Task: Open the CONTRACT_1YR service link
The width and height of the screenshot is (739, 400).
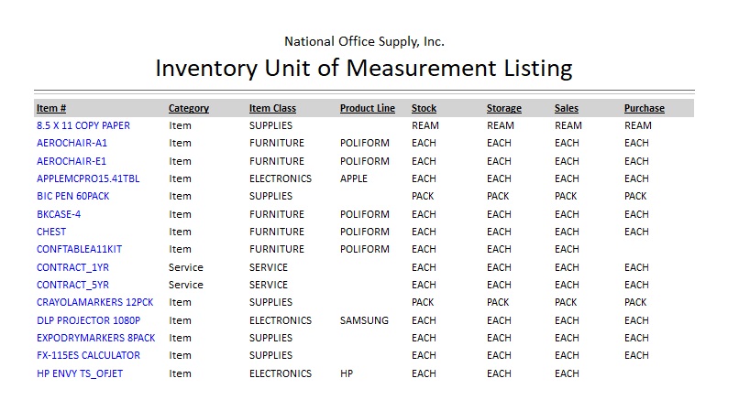Action: tap(72, 267)
